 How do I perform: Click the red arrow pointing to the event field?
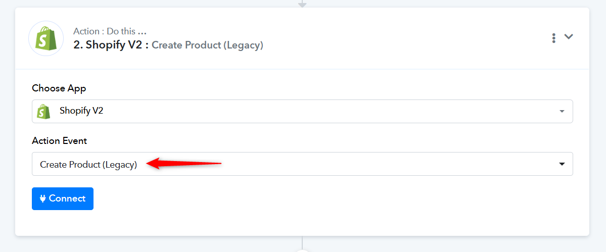click(x=184, y=163)
